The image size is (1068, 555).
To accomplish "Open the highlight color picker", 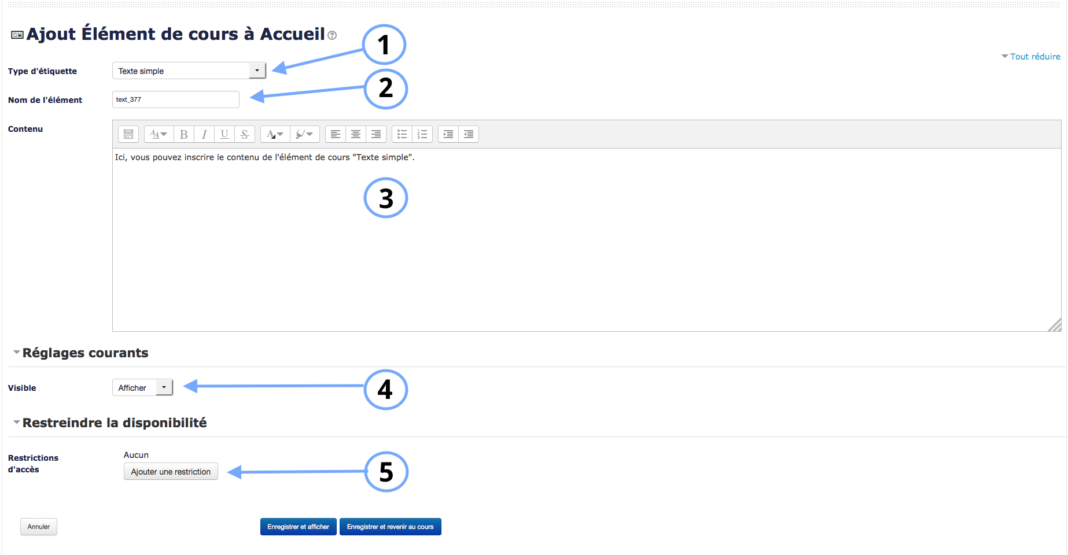I will coord(304,135).
